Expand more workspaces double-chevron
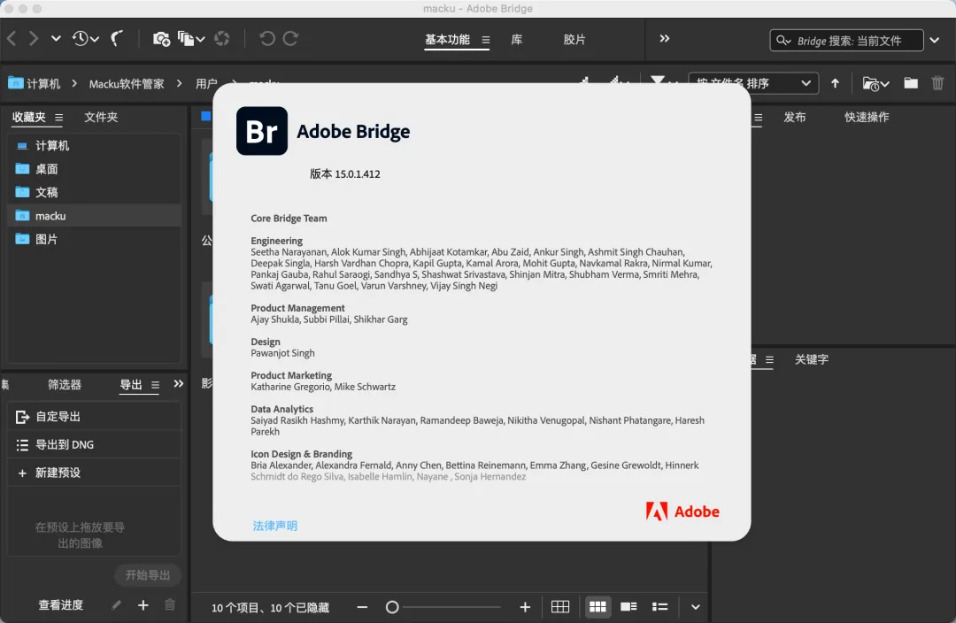 tap(665, 39)
